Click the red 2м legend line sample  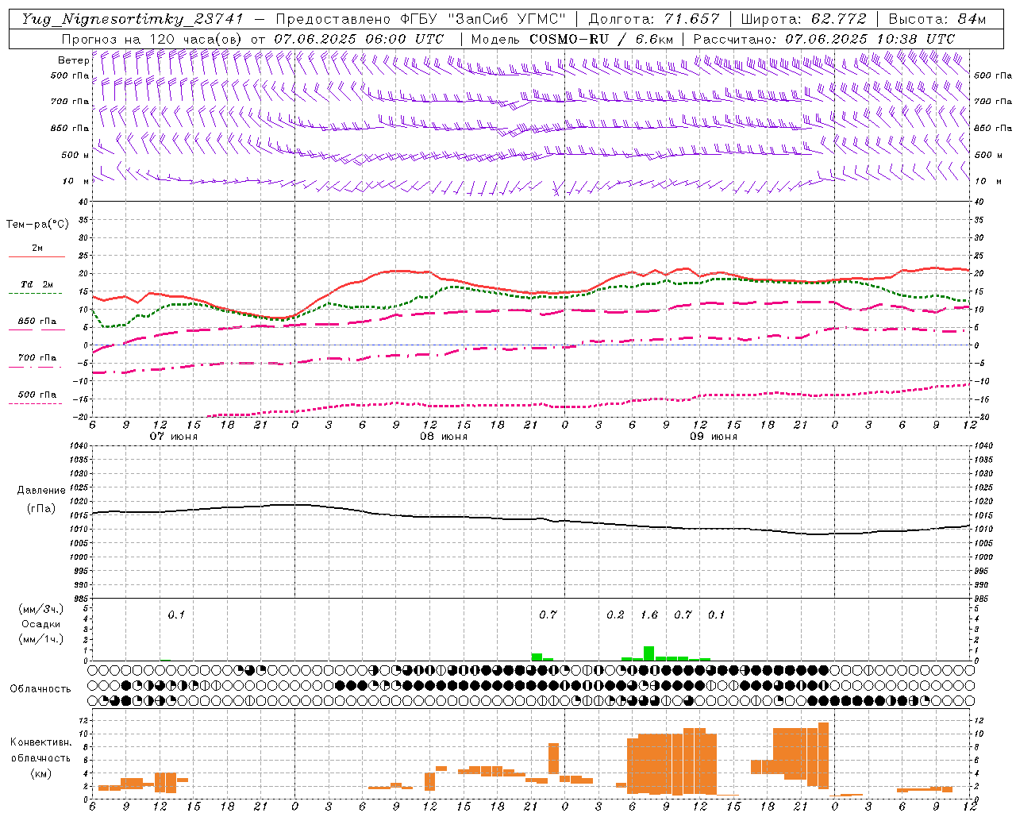point(37,256)
